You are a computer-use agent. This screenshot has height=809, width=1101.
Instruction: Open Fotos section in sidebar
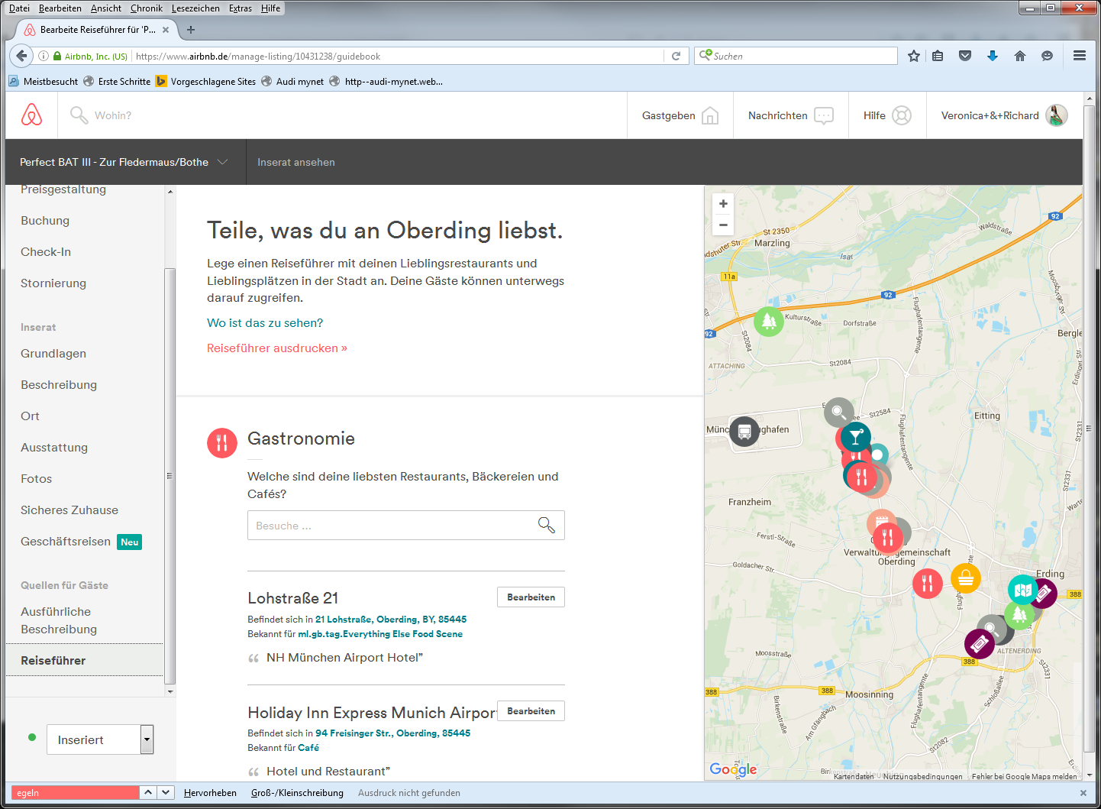[x=37, y=478]
